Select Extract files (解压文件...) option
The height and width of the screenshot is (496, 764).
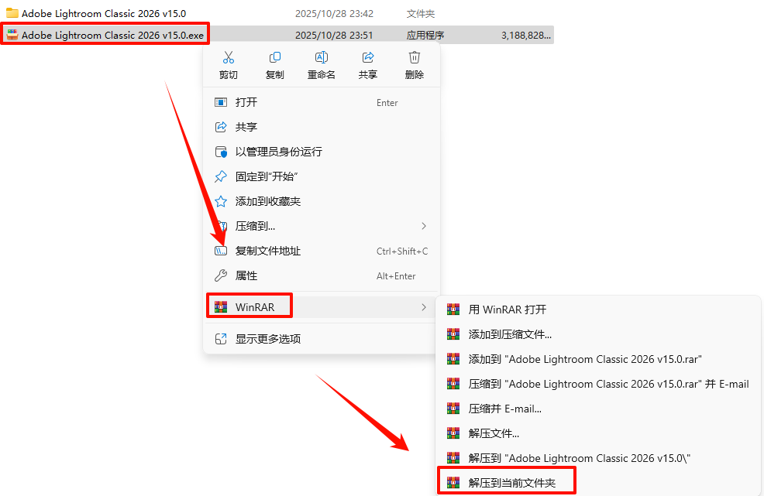coord(598,433)
